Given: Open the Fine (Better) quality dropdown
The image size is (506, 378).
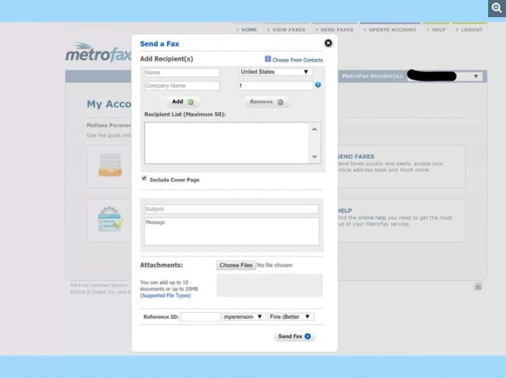Looking at the screenshot, I should [290, 317].
